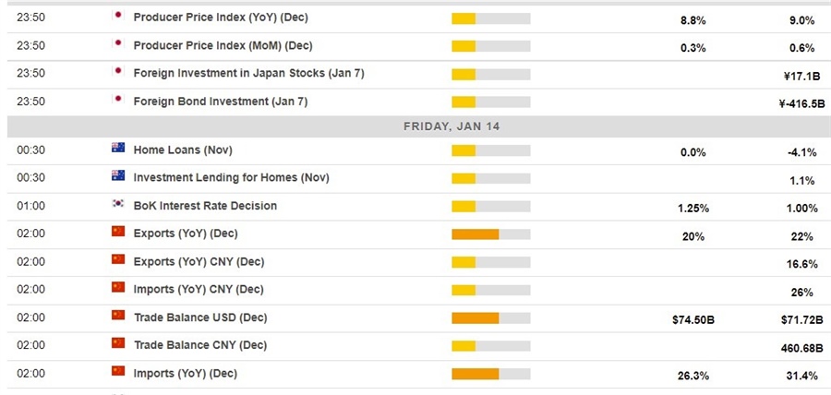Click Australia flag beside Investment Lending for Homes
This screenshot has height=395, width=831.
click(x=117, y=177)
